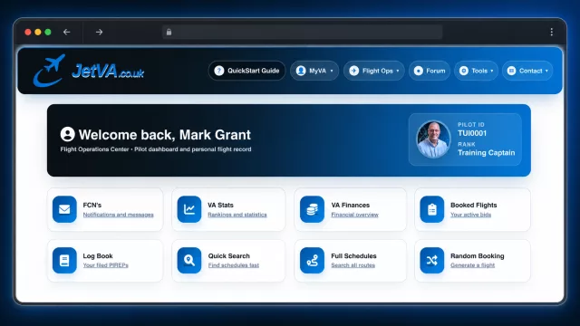Follow the Financial overview link
Screen dimensions: 580x326
(354, 215)
